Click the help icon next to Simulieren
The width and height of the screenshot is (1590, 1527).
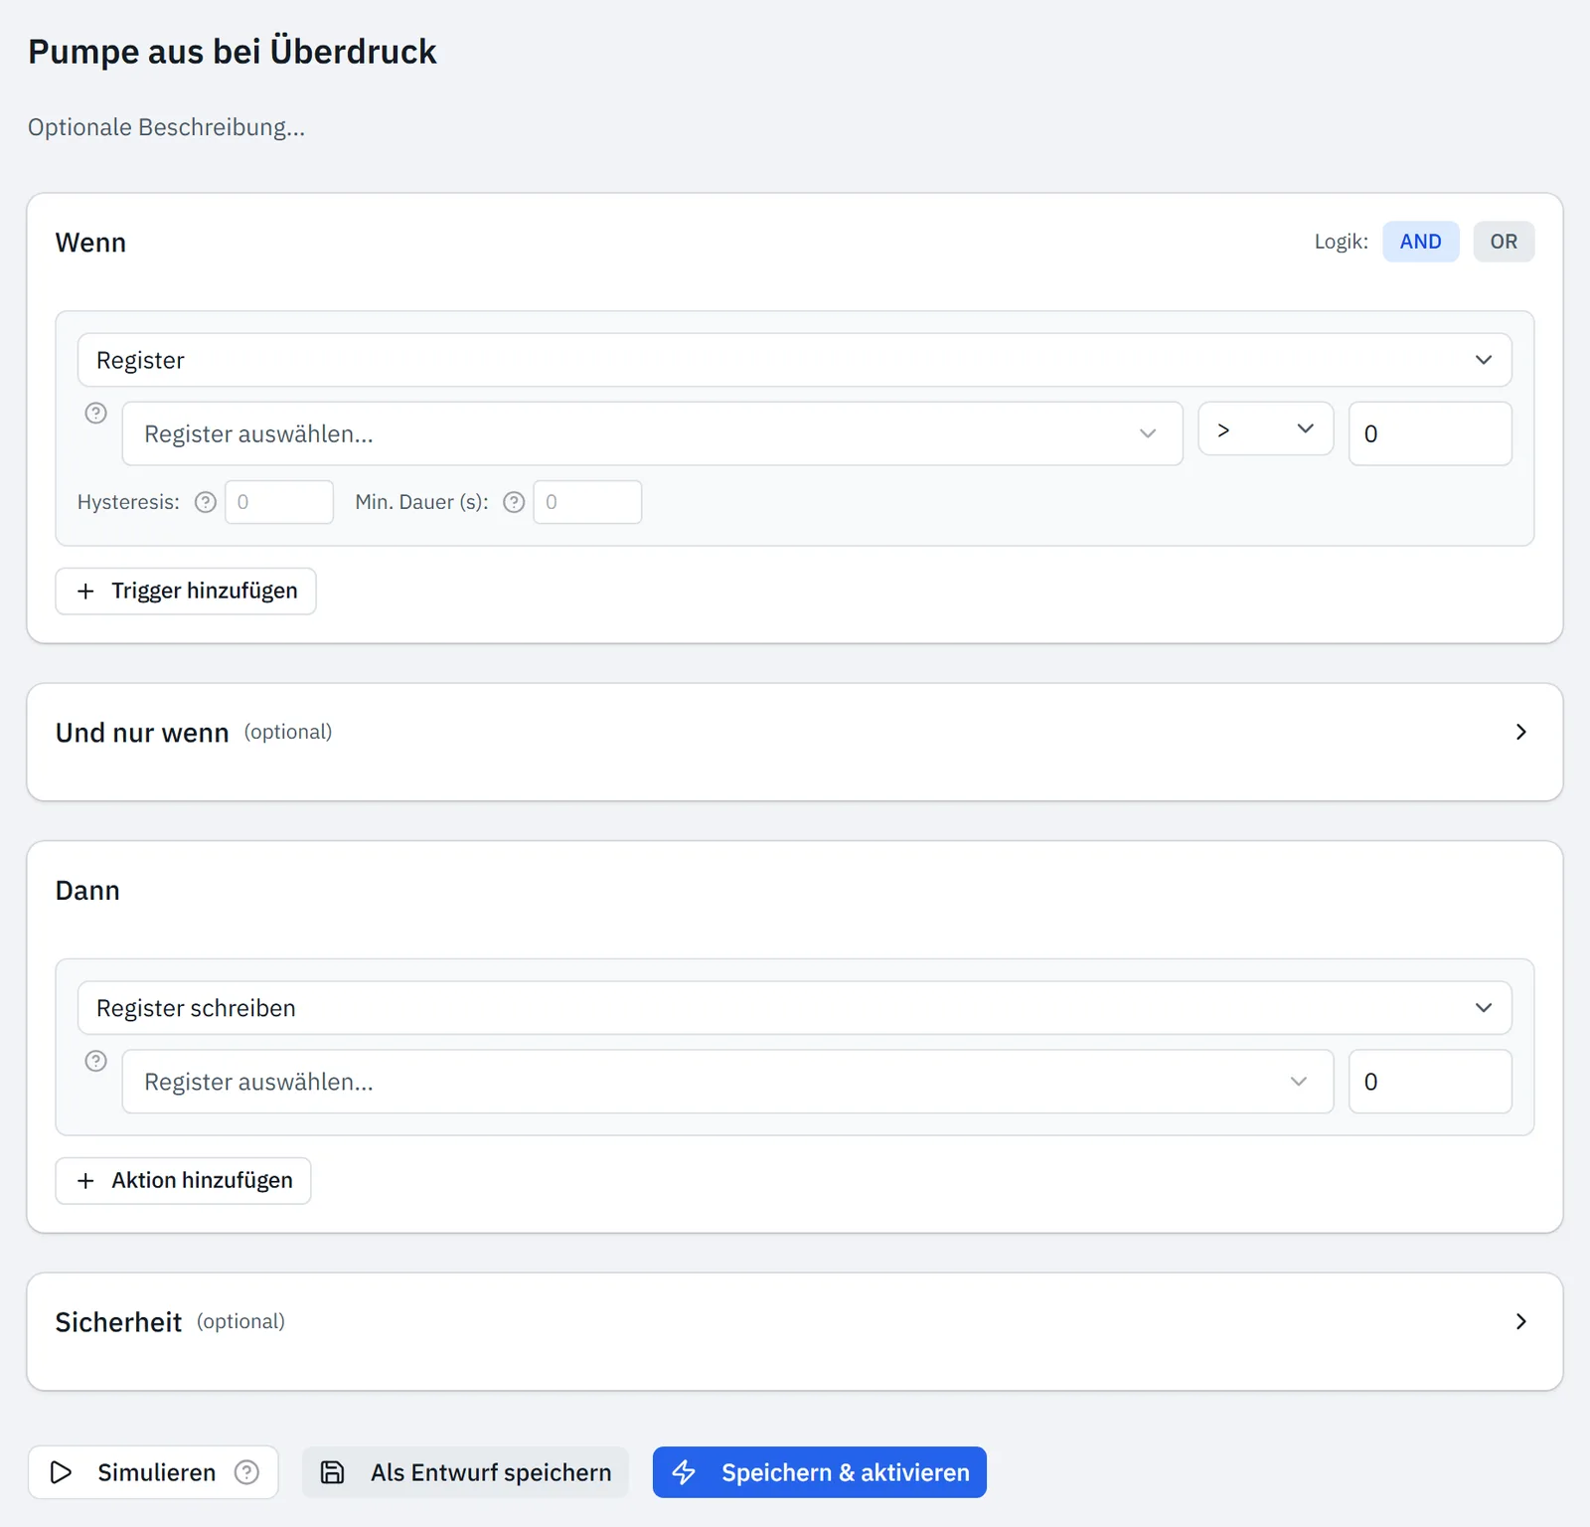[x=246, y=1472]
